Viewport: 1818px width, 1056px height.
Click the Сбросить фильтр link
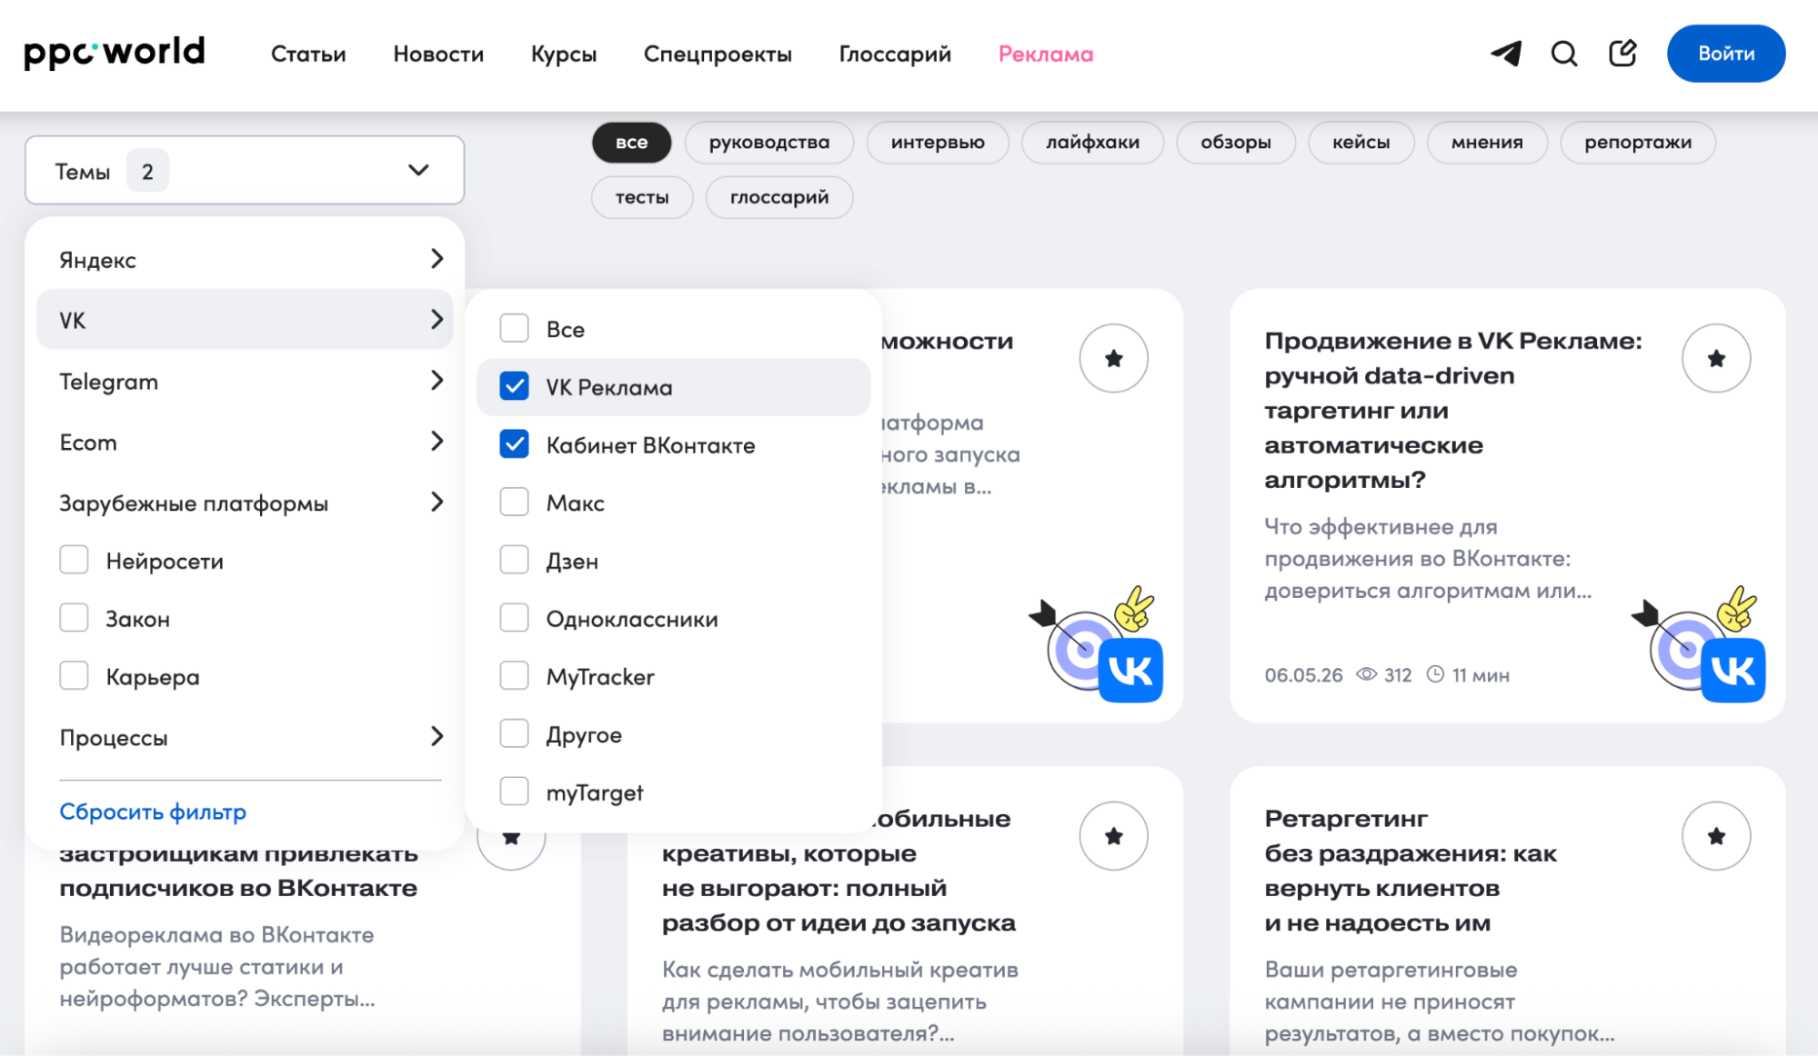[153, 811]
